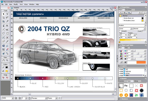Enable the Overprint checkbox

120,31
